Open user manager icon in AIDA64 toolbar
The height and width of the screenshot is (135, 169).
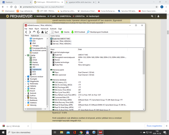(42, 32)
